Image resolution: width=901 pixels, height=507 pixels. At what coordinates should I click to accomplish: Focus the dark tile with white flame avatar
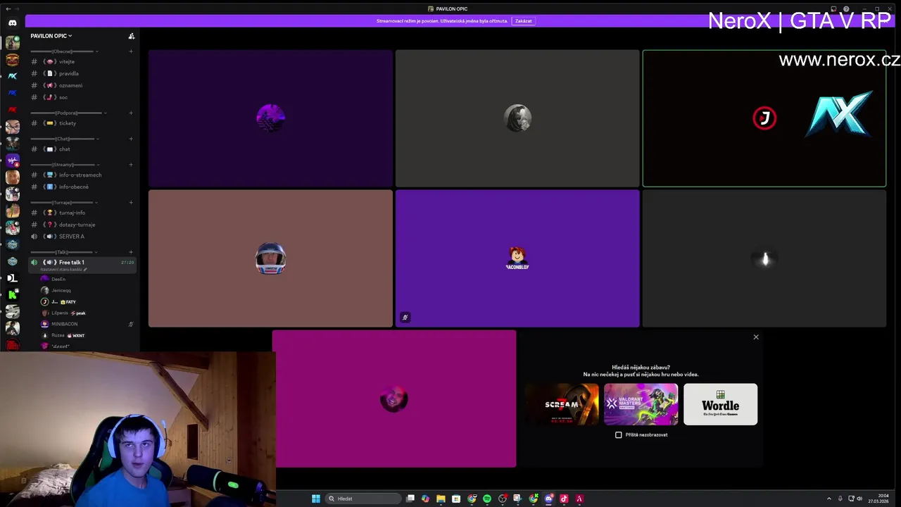click(x=764, y=258)
